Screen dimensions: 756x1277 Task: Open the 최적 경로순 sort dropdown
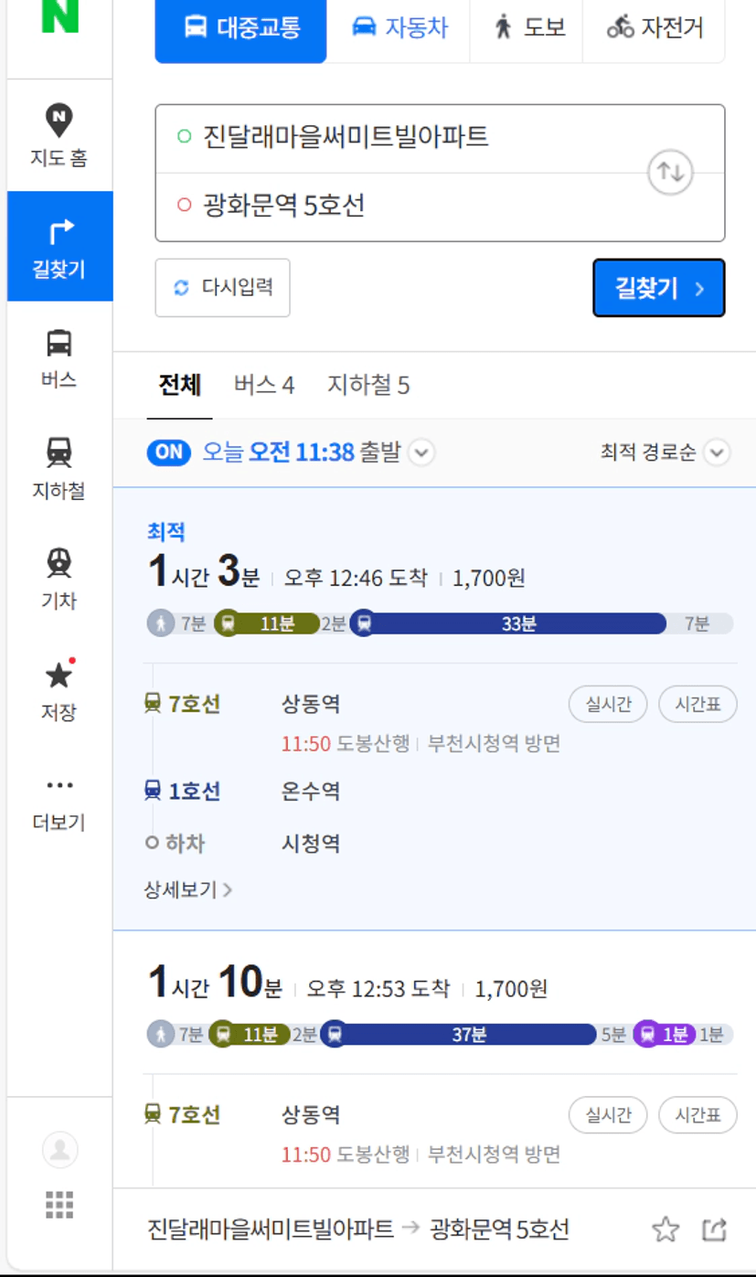click(665, 452)
